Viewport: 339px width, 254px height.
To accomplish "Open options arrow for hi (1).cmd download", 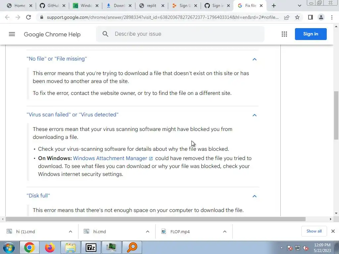I will click(x=71, y=232).
